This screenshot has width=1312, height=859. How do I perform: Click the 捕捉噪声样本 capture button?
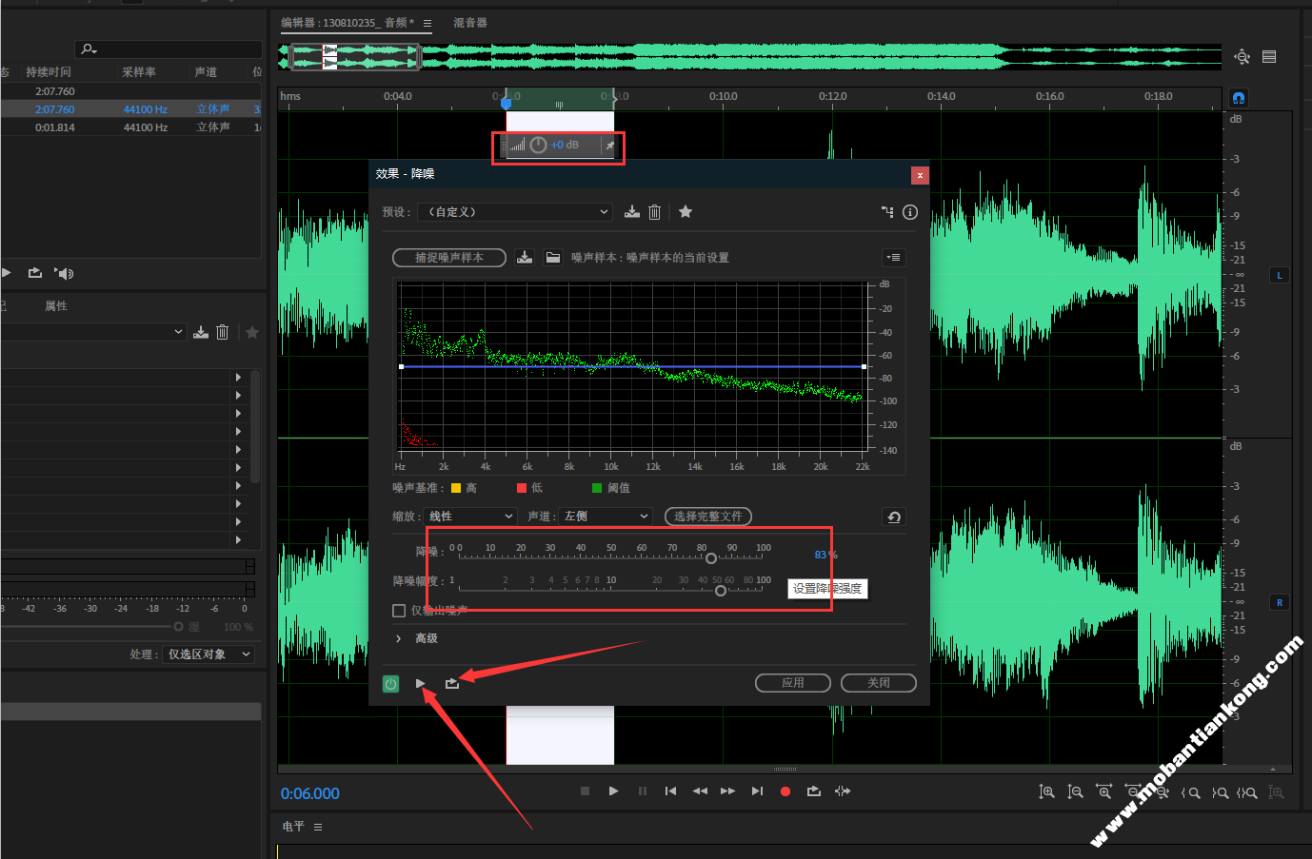pyautogui.click(x=449, y=258)
